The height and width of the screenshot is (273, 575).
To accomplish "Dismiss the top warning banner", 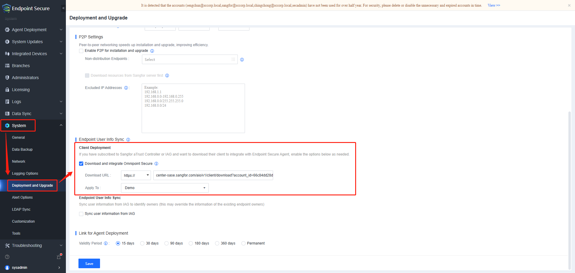I will coord(569,5).
